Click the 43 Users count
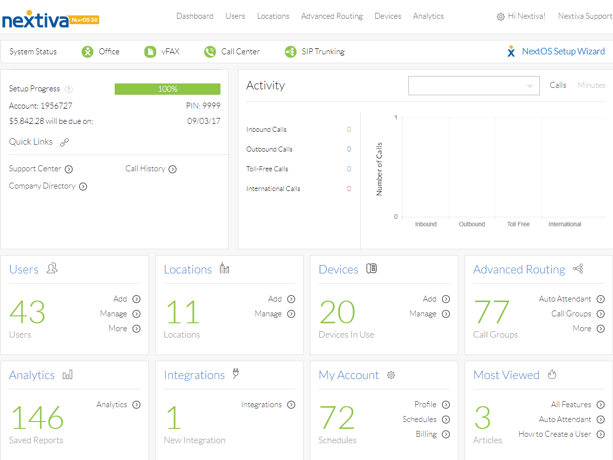 click(27, 312)
